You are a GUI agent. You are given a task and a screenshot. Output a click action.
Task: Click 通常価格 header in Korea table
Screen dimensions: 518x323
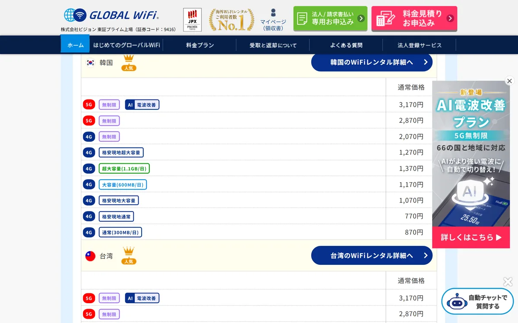tap(411, 87)
